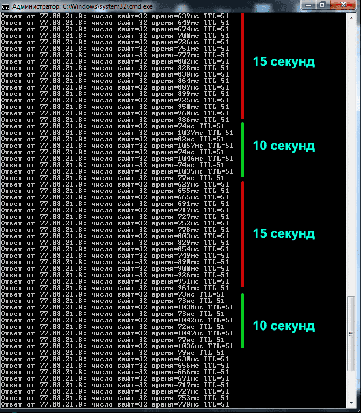
Task: Click the scrollbar up arrow
Action: click(351, 18)
